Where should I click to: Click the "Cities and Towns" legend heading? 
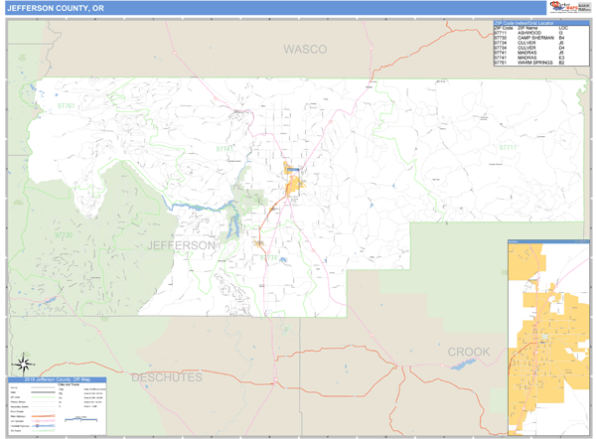[68, 384]
